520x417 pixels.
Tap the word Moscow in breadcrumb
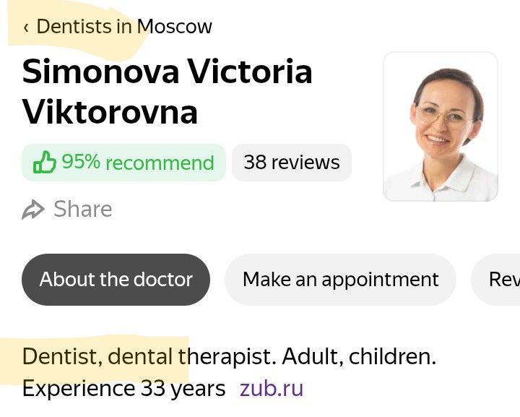pyautogui.click(x=174, y=27)
